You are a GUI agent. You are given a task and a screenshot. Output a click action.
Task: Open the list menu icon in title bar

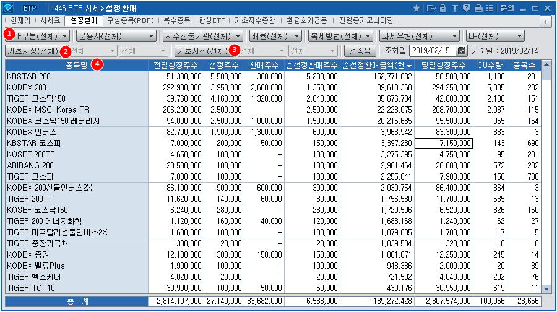click(x=490, y=8)
